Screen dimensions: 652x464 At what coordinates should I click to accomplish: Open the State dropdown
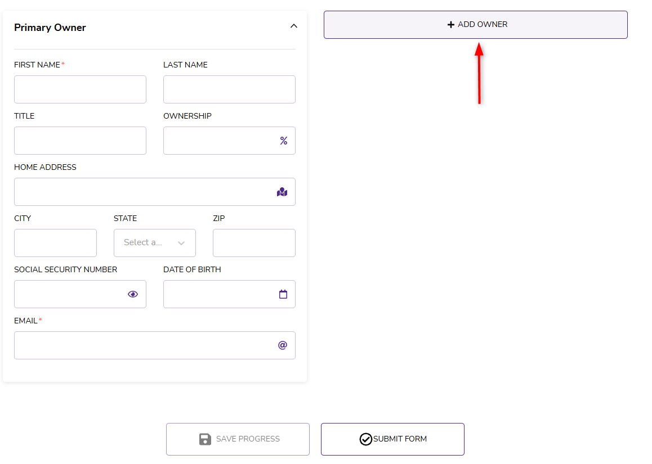[149, 243]
